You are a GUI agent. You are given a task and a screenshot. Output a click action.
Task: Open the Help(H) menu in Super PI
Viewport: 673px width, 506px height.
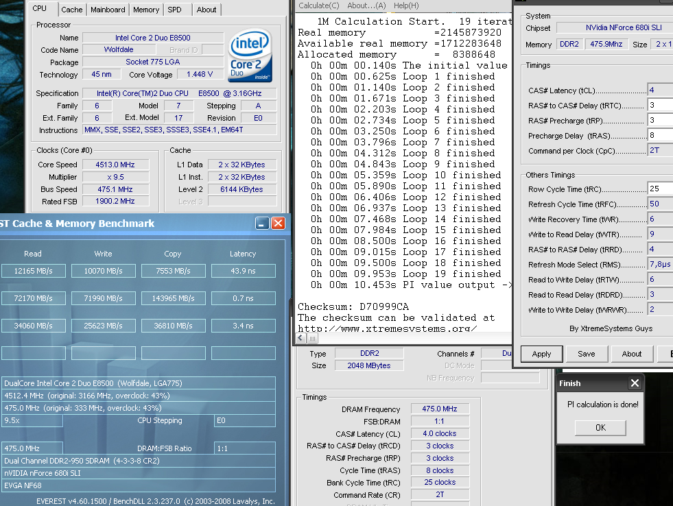point(406,5)
